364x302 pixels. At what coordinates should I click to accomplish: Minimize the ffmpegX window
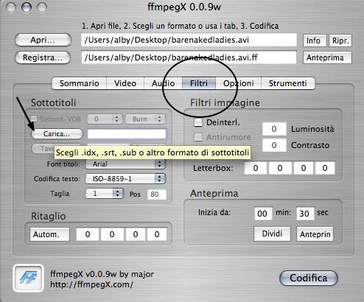coord(27,7)
